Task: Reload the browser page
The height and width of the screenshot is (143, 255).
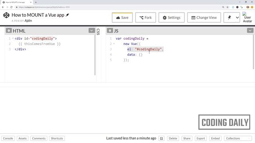Action: tap(12, 7)
